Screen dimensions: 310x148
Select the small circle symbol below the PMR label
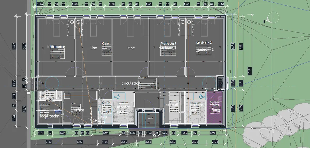coord(95,120)
